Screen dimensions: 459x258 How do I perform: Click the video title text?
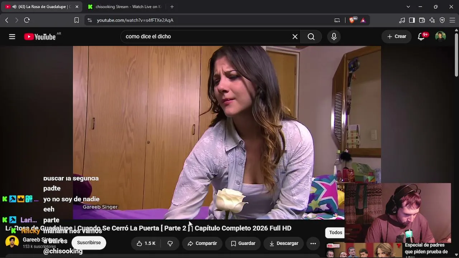[148, 228]
